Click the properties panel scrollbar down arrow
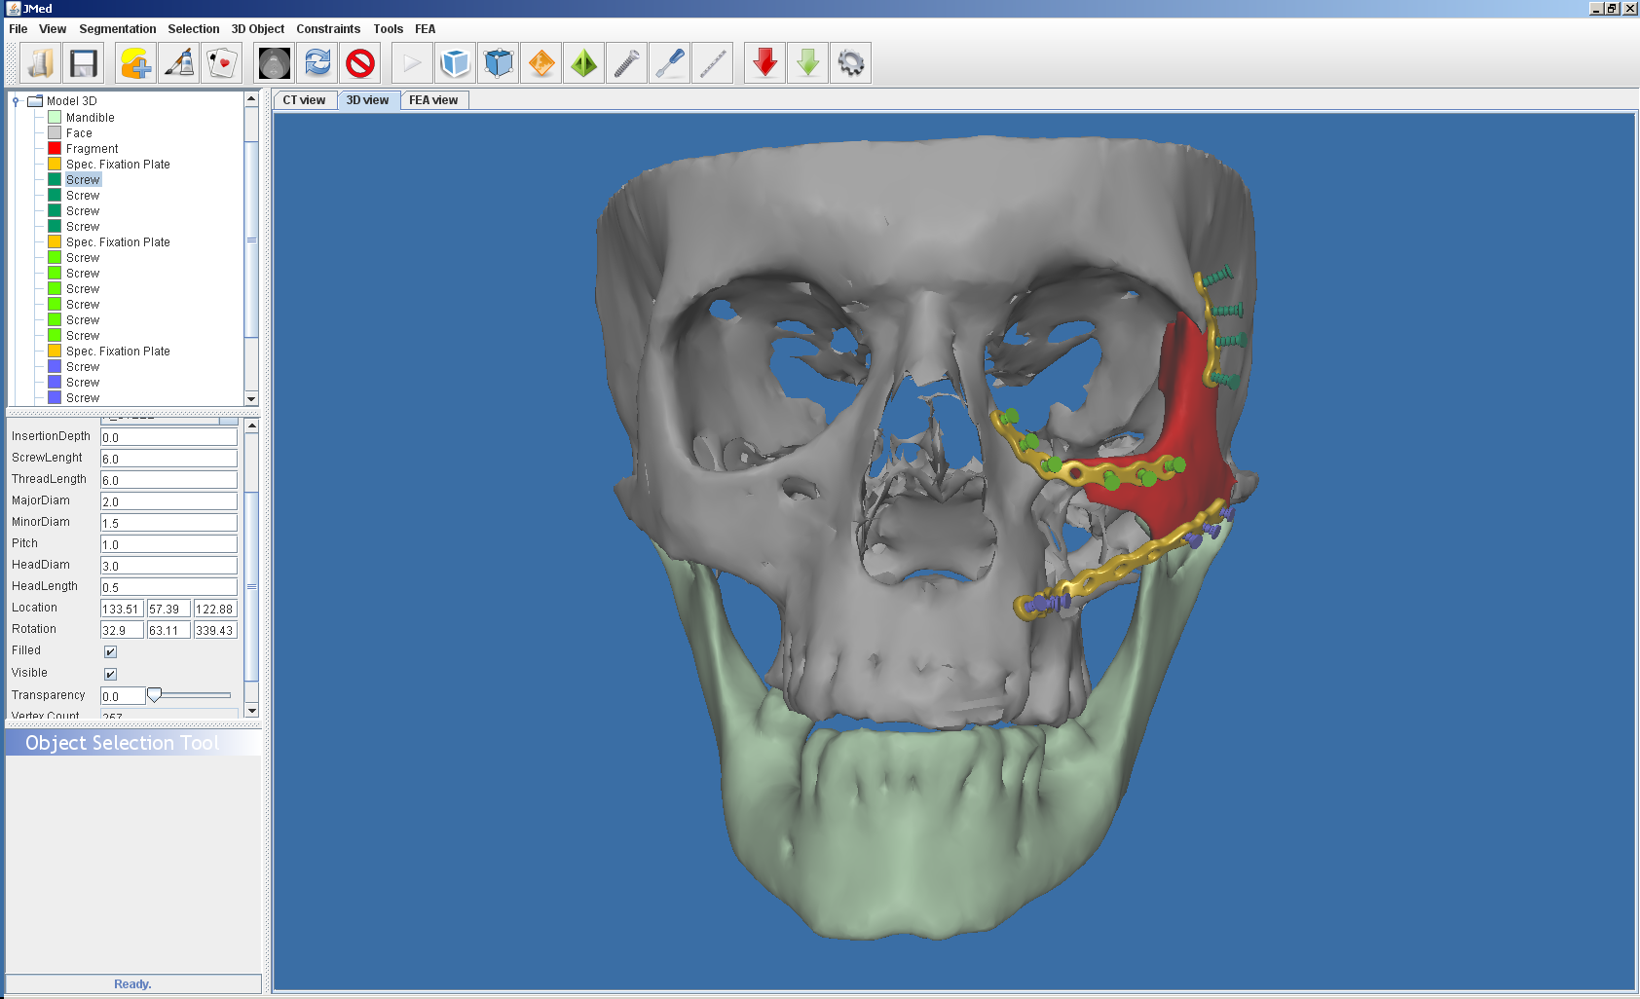The image size is (1640, 999). (251, 711)
